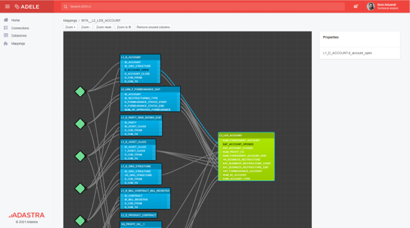Click L1_D_ACCOUNT.d_account_open property text
Screen dimensions: 410x228
(x=347, y=53)
